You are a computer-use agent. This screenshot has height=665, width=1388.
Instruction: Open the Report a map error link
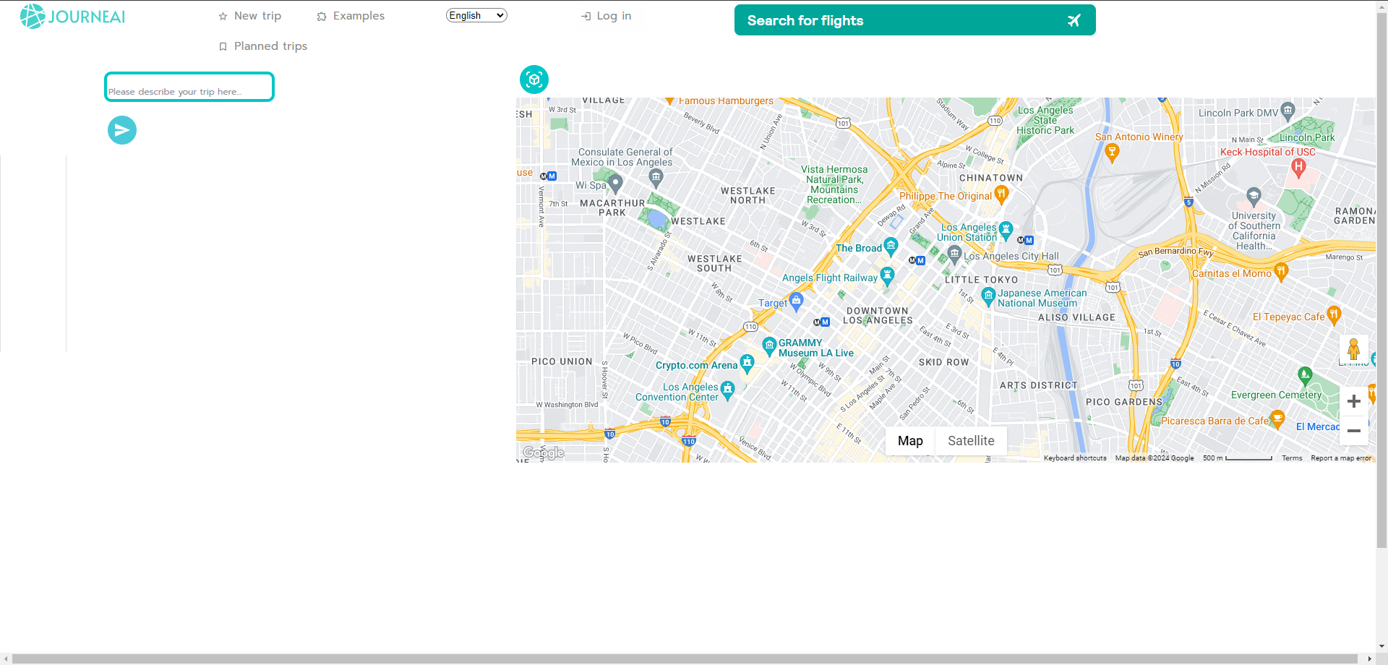1340,458
